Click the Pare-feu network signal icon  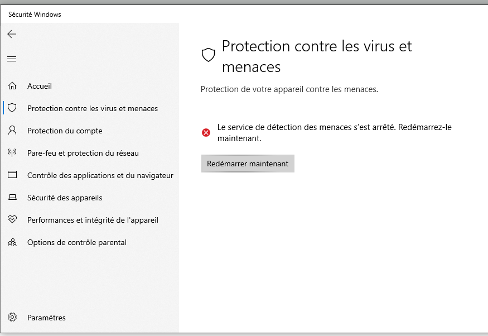coord(12,153)
